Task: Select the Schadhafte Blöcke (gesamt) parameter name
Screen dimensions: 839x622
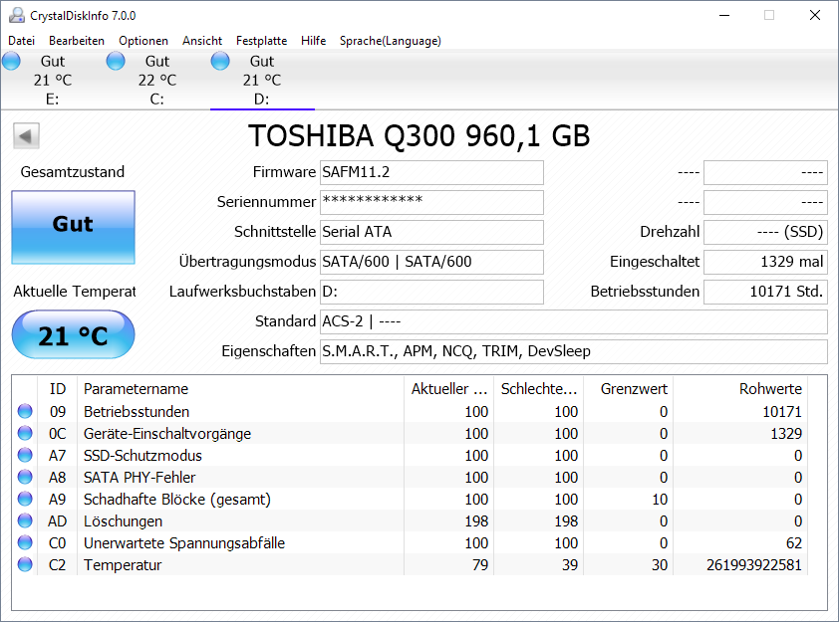Action: click(177, 500)
